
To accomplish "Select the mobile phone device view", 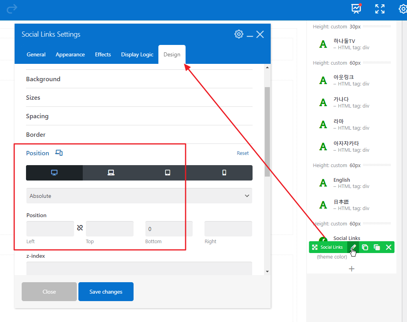I will click(224, 173).
